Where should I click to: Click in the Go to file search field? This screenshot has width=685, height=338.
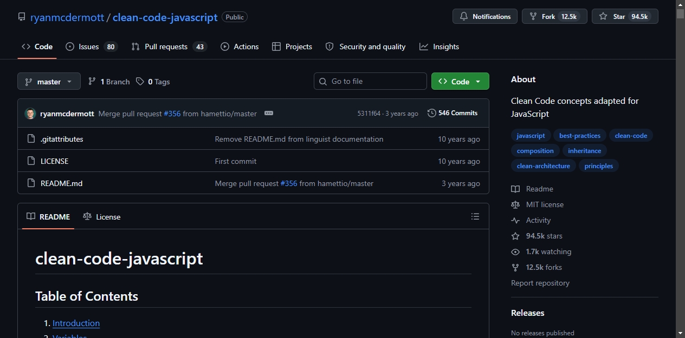pos(370,81)
